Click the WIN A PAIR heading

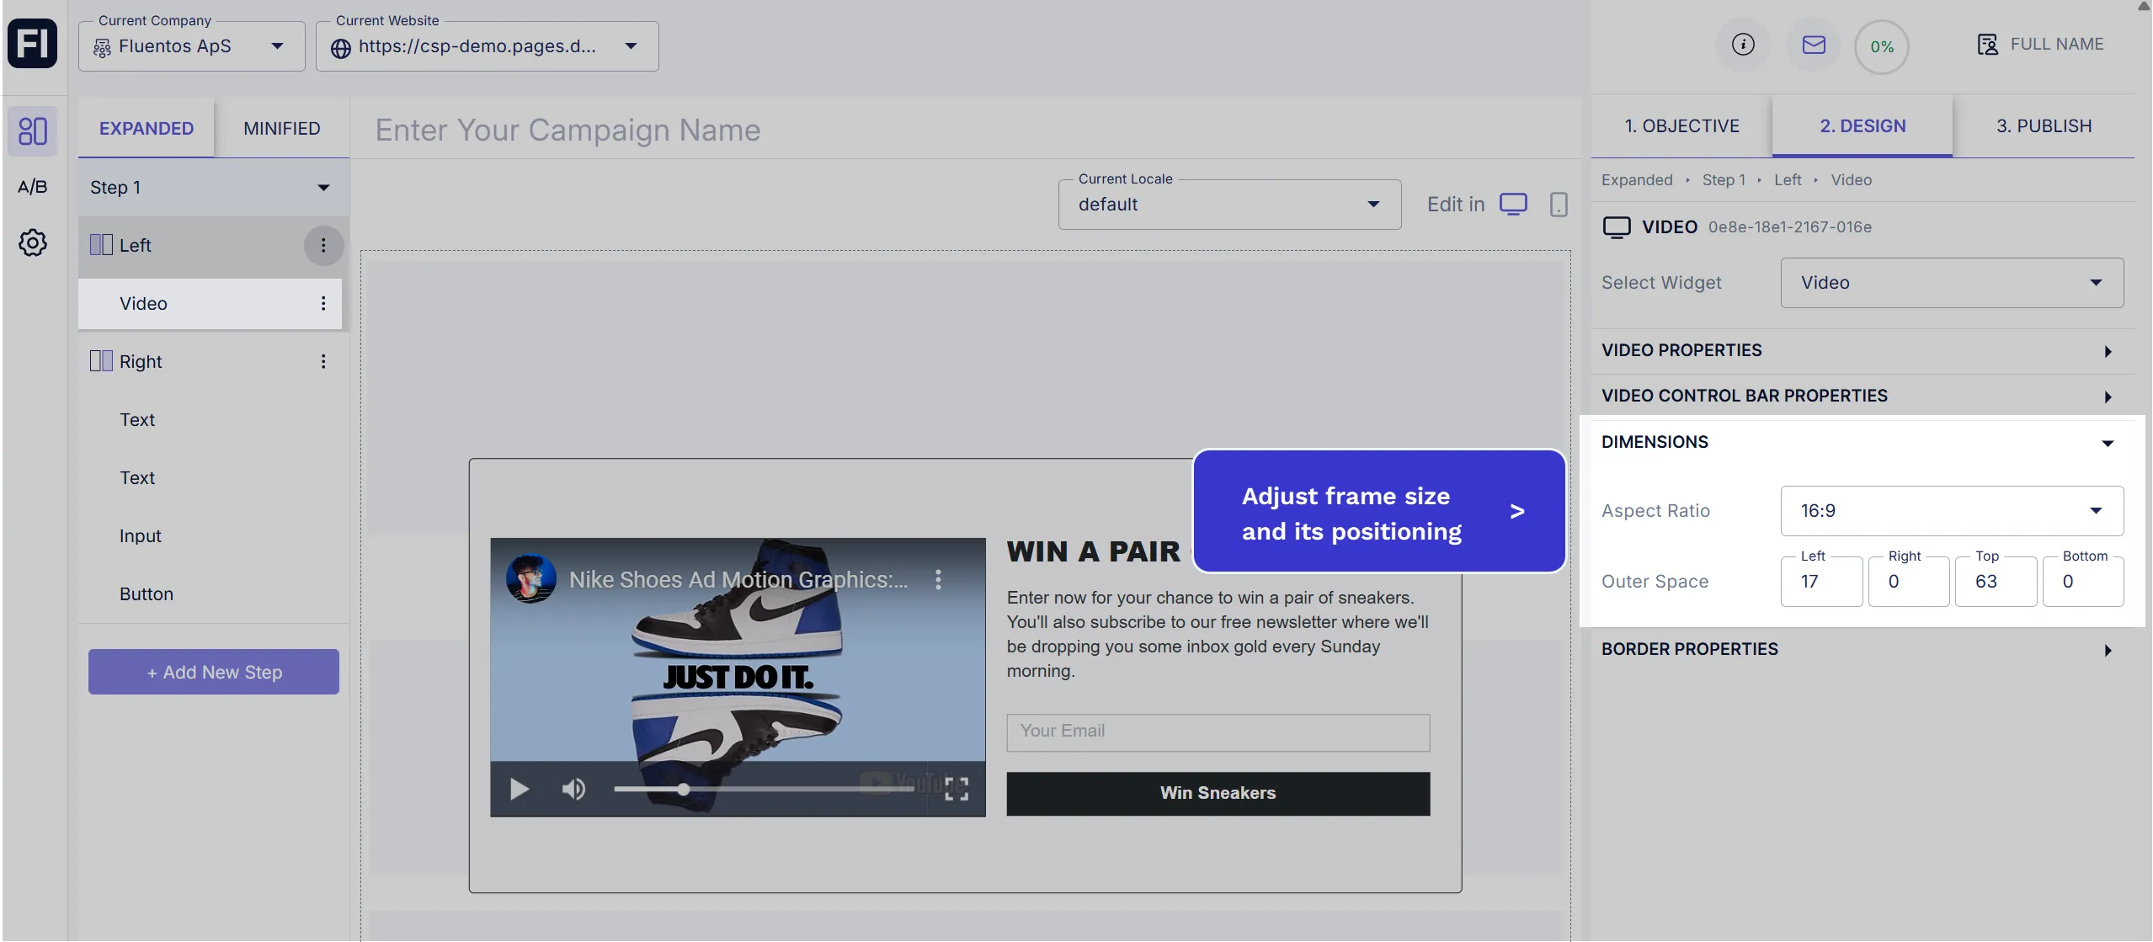(x=1094, y=551)
